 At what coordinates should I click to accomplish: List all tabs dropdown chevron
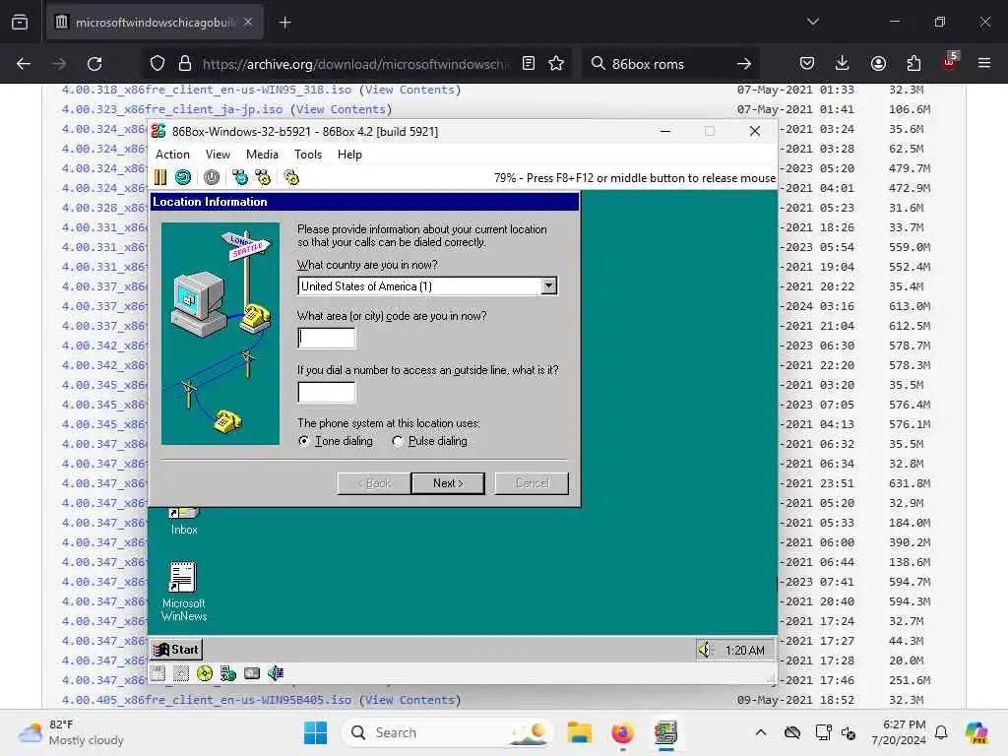click(x=812, y=22)
